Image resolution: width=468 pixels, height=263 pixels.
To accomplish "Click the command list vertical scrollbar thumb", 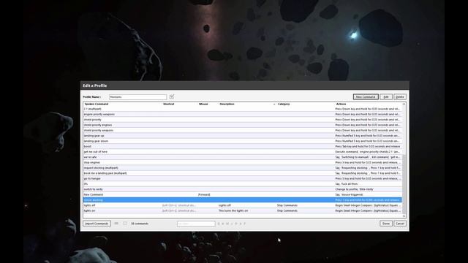I will (404, 183).
